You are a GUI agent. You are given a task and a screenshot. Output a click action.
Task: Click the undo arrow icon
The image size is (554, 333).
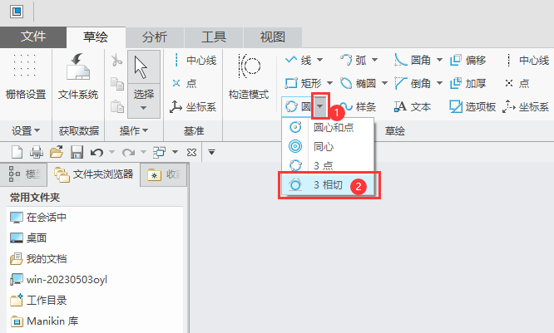coord(96,153)
